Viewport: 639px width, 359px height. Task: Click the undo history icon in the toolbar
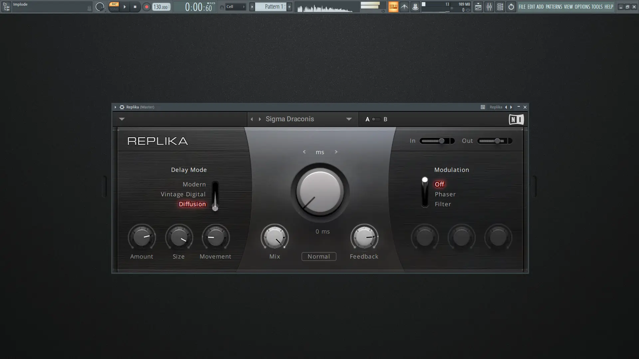(511, 7)
